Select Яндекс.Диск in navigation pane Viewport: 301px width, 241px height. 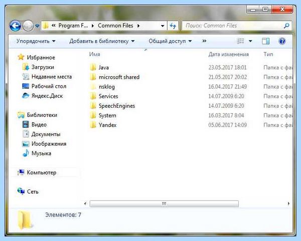(x=47, y=96)
